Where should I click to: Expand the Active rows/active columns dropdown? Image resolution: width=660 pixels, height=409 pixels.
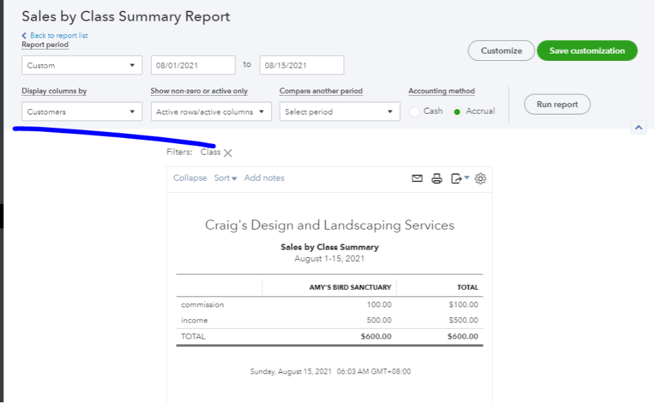point(211,112)
